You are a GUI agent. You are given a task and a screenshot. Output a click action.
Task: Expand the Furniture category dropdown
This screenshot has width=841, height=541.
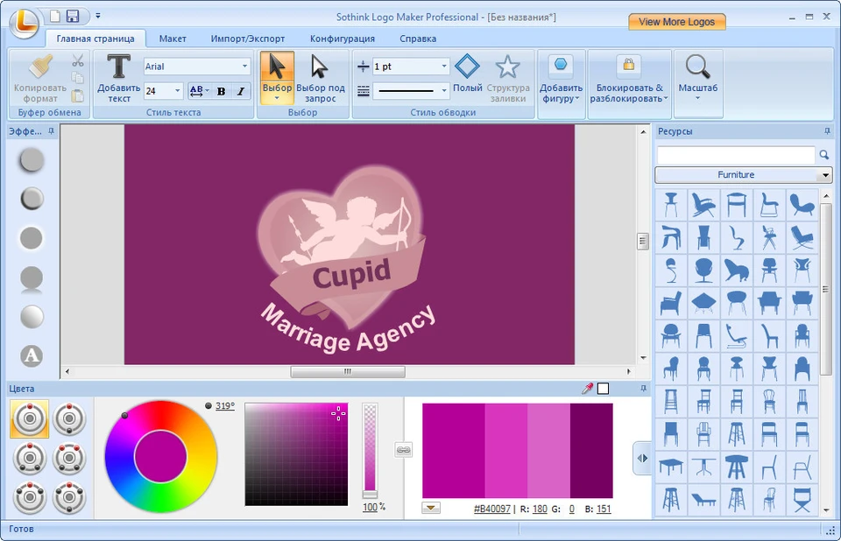pyautogui.click(x=825, y=175)
